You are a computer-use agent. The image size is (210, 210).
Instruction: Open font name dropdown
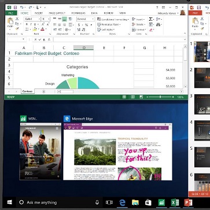pos(39,19)
